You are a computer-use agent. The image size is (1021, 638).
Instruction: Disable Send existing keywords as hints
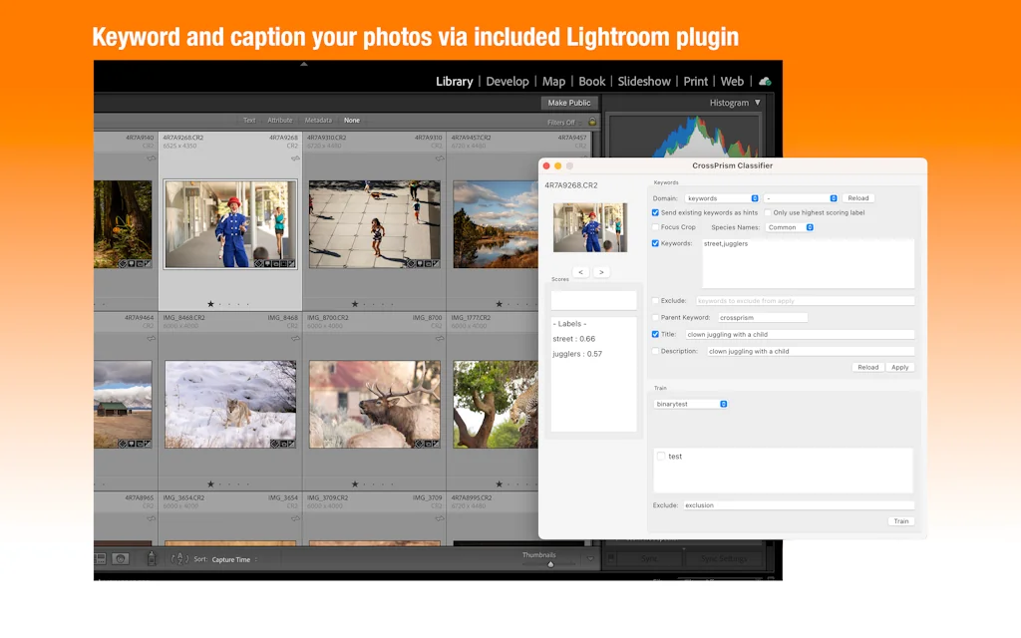[655, 212]
